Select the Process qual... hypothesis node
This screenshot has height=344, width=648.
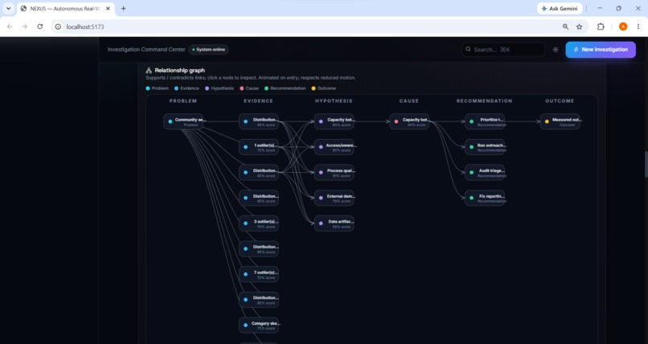(x=334, y=173)
